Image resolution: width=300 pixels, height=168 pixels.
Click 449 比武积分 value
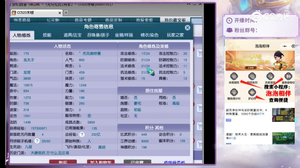tap(144, 134)
